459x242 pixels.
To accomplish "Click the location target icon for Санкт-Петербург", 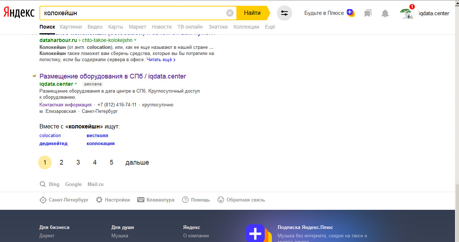I will 43,200.
